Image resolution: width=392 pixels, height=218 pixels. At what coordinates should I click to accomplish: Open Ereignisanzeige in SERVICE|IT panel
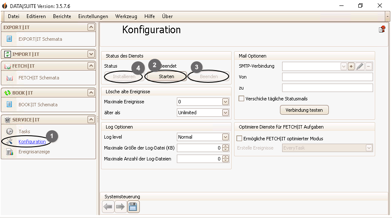click(x=34, y=152)
